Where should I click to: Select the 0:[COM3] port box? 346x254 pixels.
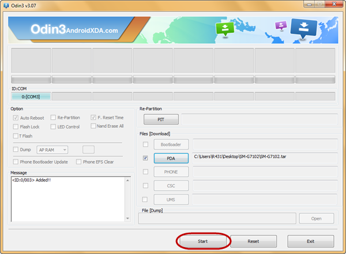(x=31, y=97)
